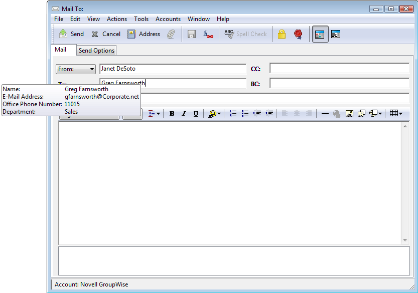Close the Mail To window

pyautogui.click(x=406, y=9)
